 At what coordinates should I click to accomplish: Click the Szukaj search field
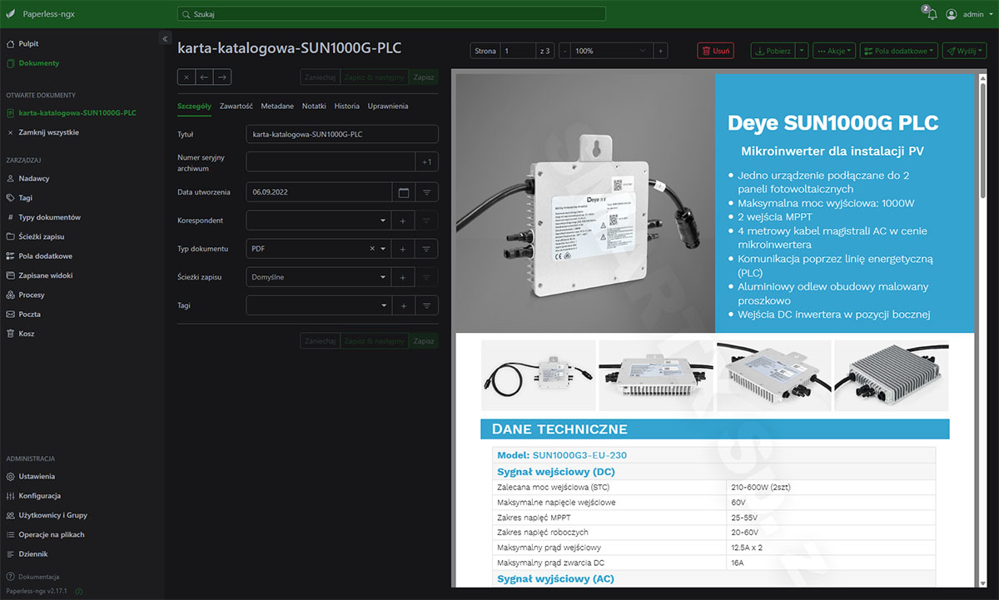pyautogui.click(x=391, y=14)
